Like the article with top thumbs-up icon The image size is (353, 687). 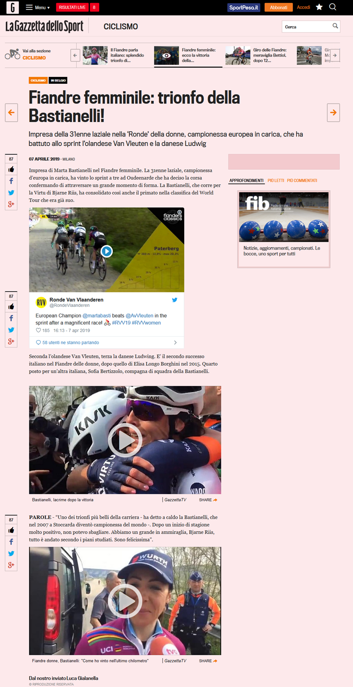[11, 170]
